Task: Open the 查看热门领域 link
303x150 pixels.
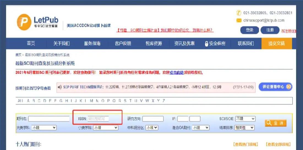Action: click(245, 144)
